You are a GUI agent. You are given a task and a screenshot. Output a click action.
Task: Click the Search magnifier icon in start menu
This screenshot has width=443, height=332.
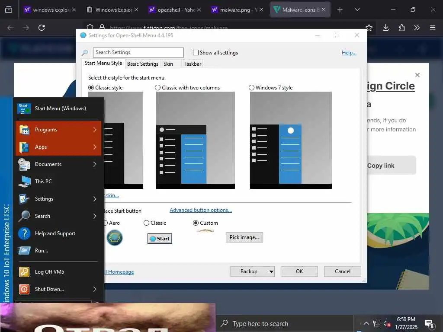[24, 216]
